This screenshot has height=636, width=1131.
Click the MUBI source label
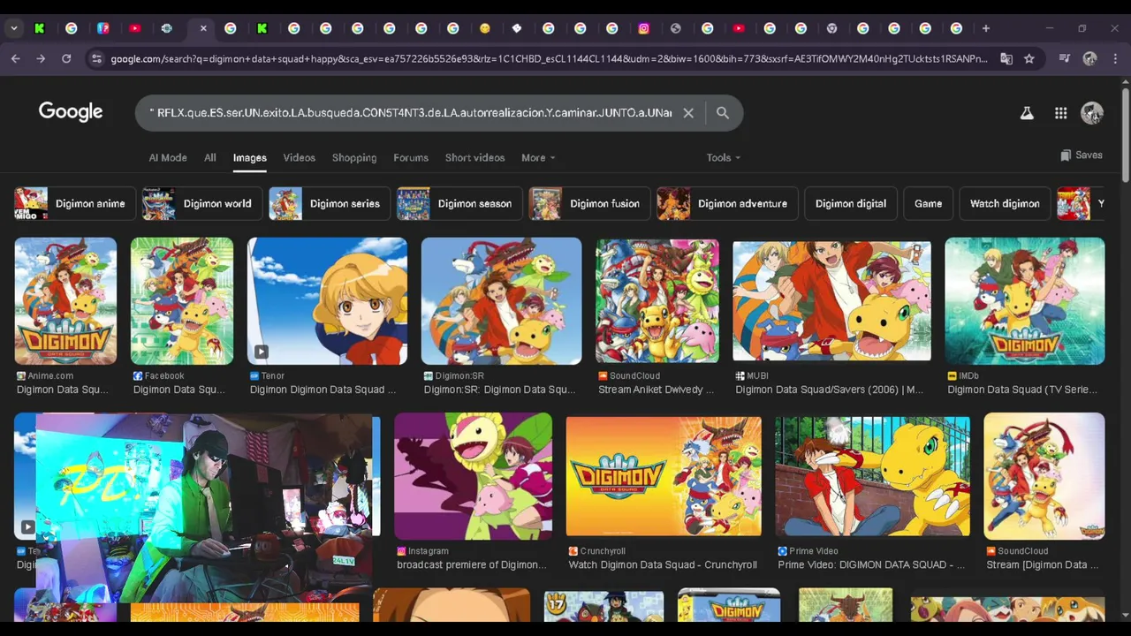point(757,375)
